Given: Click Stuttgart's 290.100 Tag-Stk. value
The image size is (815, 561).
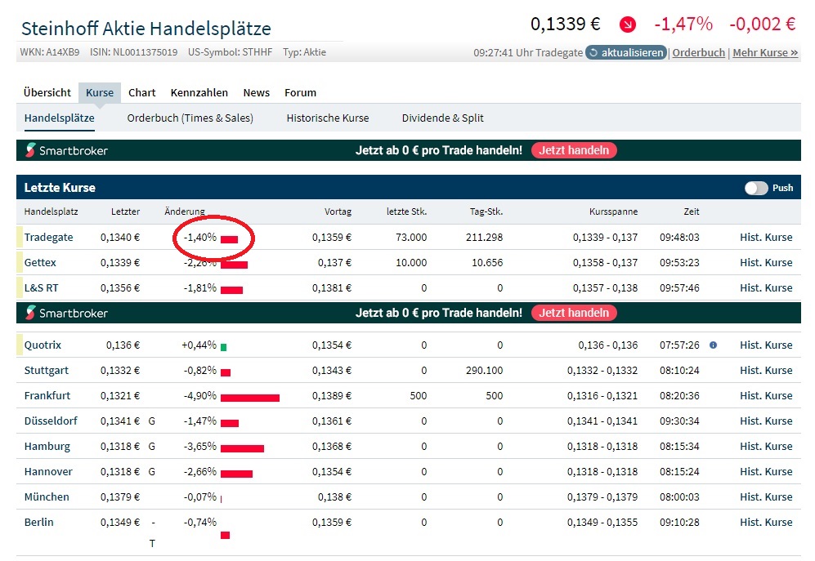Looking at the screenshot, I should [x=485, y=371].
